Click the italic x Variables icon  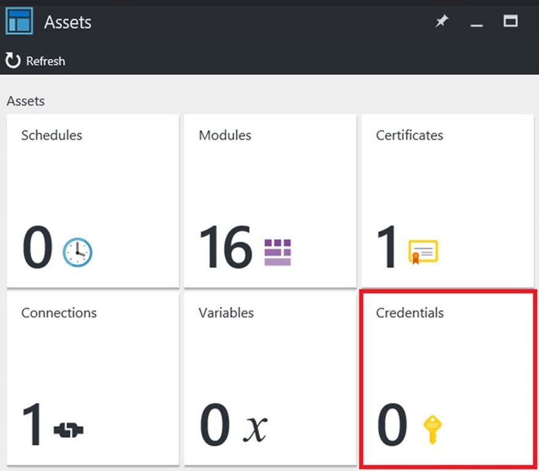coord(255,428)
